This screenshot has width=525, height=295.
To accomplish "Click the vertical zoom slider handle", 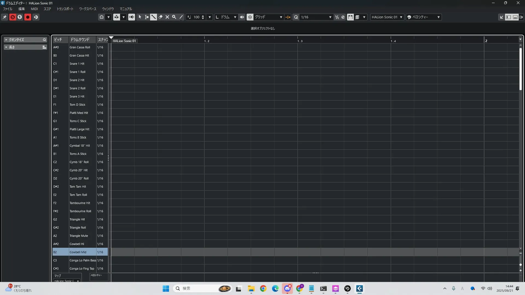I will pyautogui.click(x=520, y=265).
